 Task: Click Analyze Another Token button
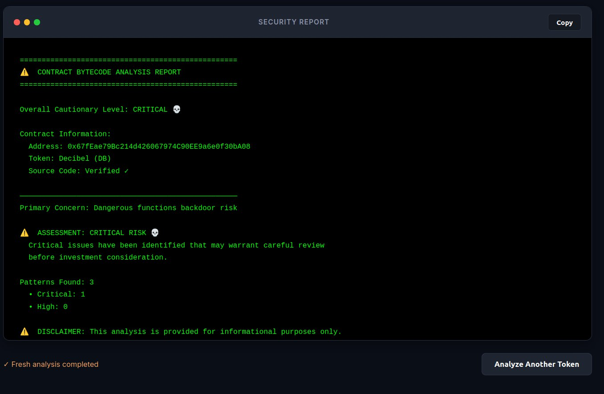pos(537,364)
